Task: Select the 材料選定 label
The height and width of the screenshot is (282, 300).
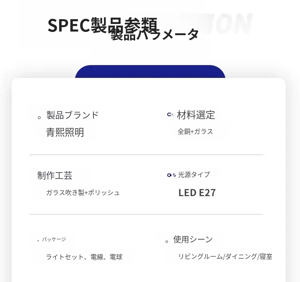Action: point(196,115)
